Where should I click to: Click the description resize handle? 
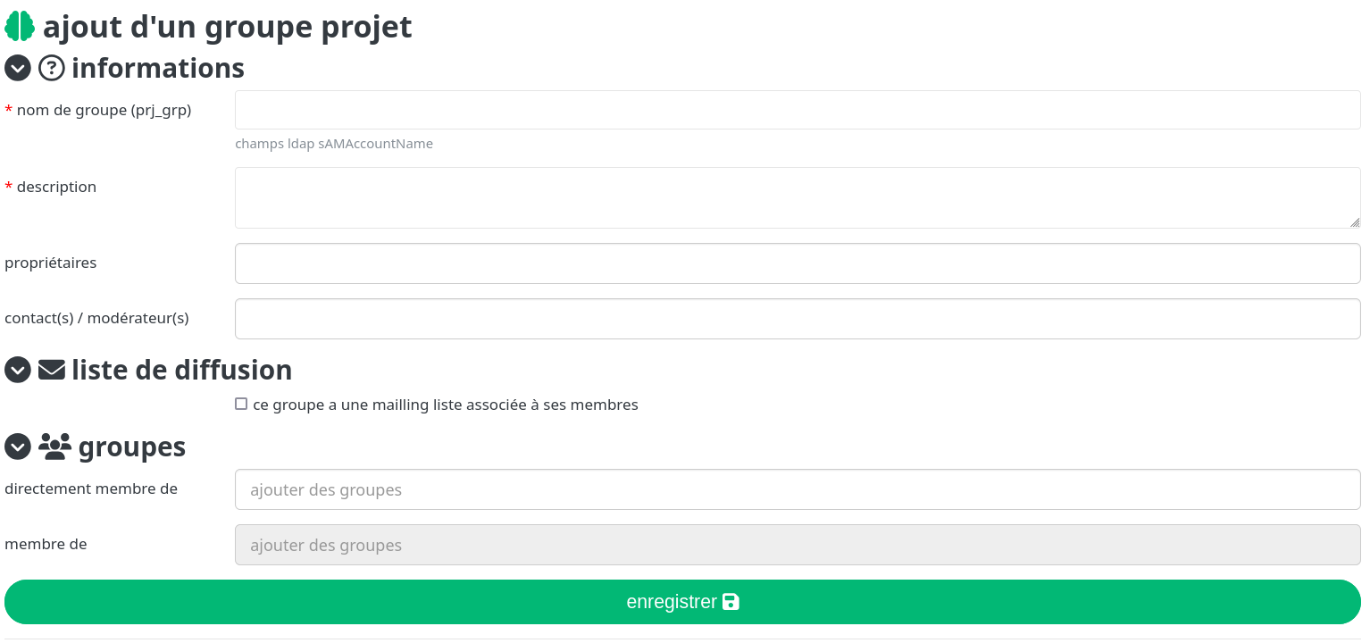click(1355, 222)
